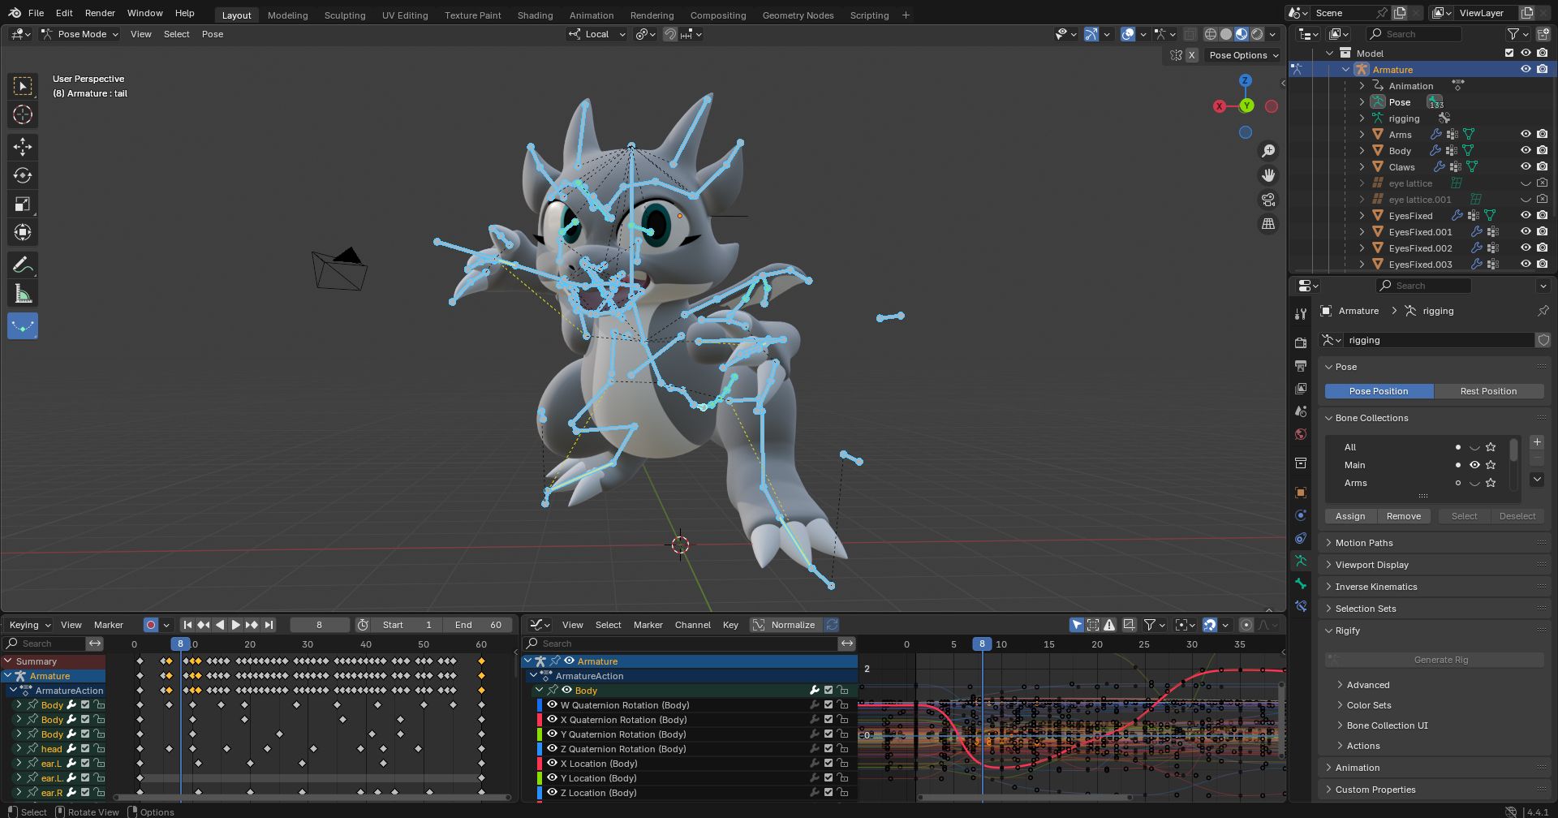
Task: Jump to the timeline start frame
Action: (187, 625)
